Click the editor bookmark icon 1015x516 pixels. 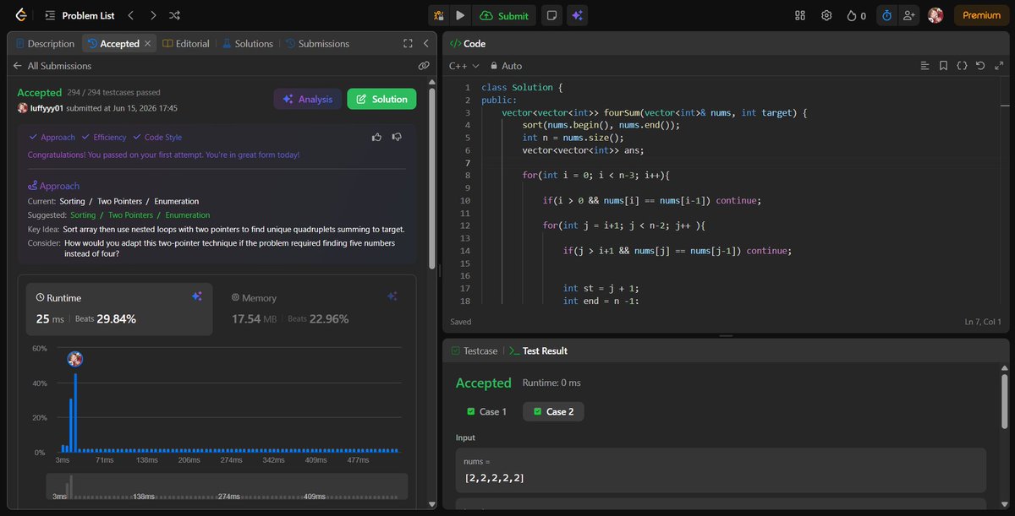[x=943, y=66]
